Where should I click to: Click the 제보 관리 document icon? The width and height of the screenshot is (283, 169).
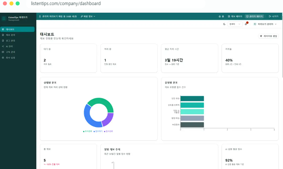click(3, 35)
